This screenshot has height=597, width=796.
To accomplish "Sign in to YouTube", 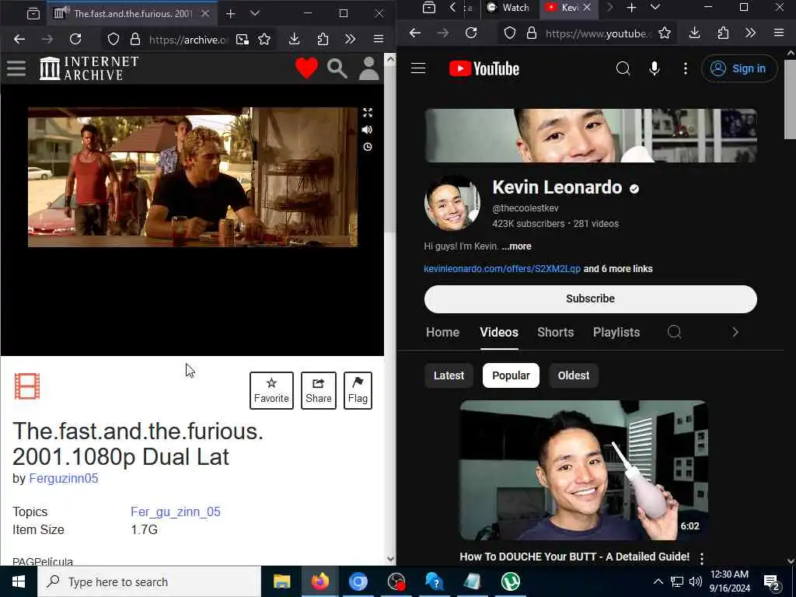I will click(738, 68).
